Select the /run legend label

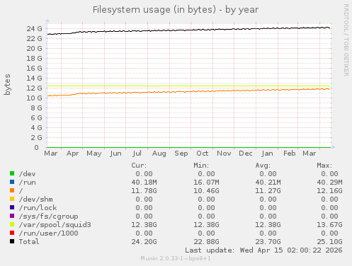[x=28, y=183]
